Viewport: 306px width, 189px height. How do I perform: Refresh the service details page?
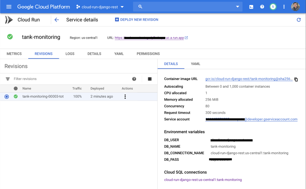[299, 20]
